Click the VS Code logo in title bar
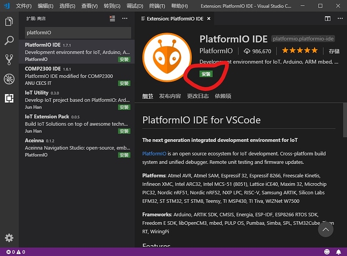The height and width of the screenshot is (256, 347). pyautogui.click(x=7, y=6)
